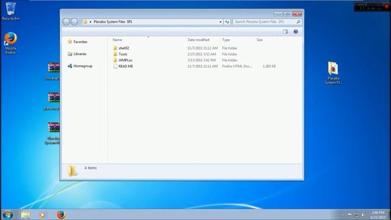Sort files by Type column
This screenshot has width=391, height=220.
(226, 40)
